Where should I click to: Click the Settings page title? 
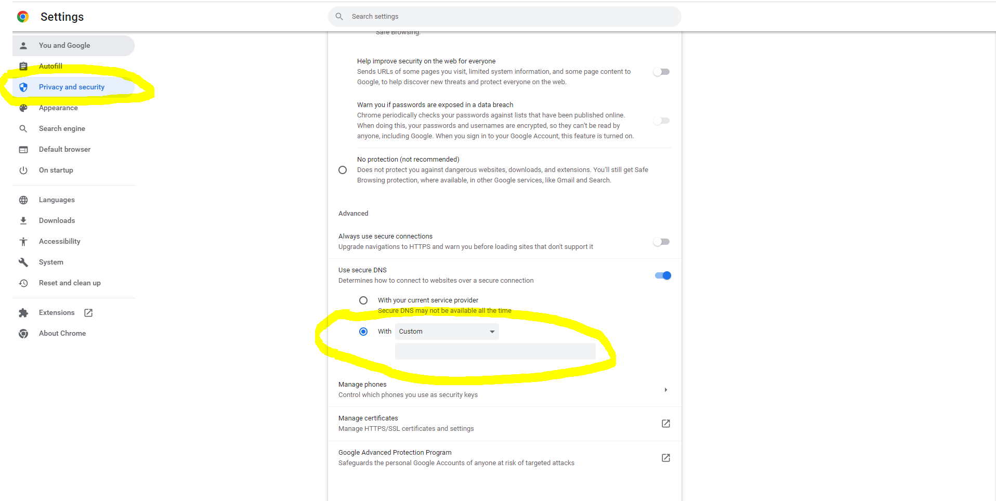(x=62, y=17)
